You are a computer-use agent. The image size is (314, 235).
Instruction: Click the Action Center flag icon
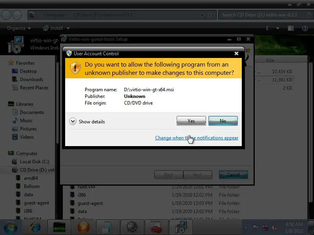255,228
